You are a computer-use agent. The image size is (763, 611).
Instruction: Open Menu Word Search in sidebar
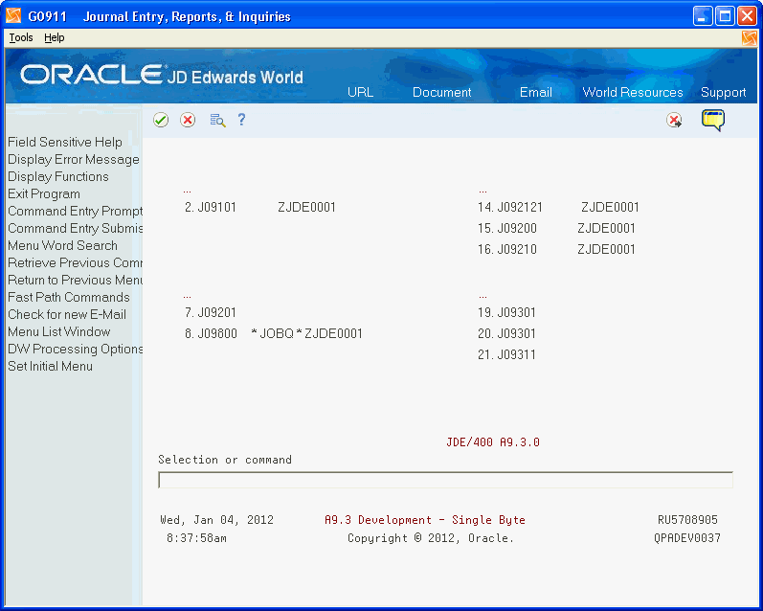[x=62, y=245]
